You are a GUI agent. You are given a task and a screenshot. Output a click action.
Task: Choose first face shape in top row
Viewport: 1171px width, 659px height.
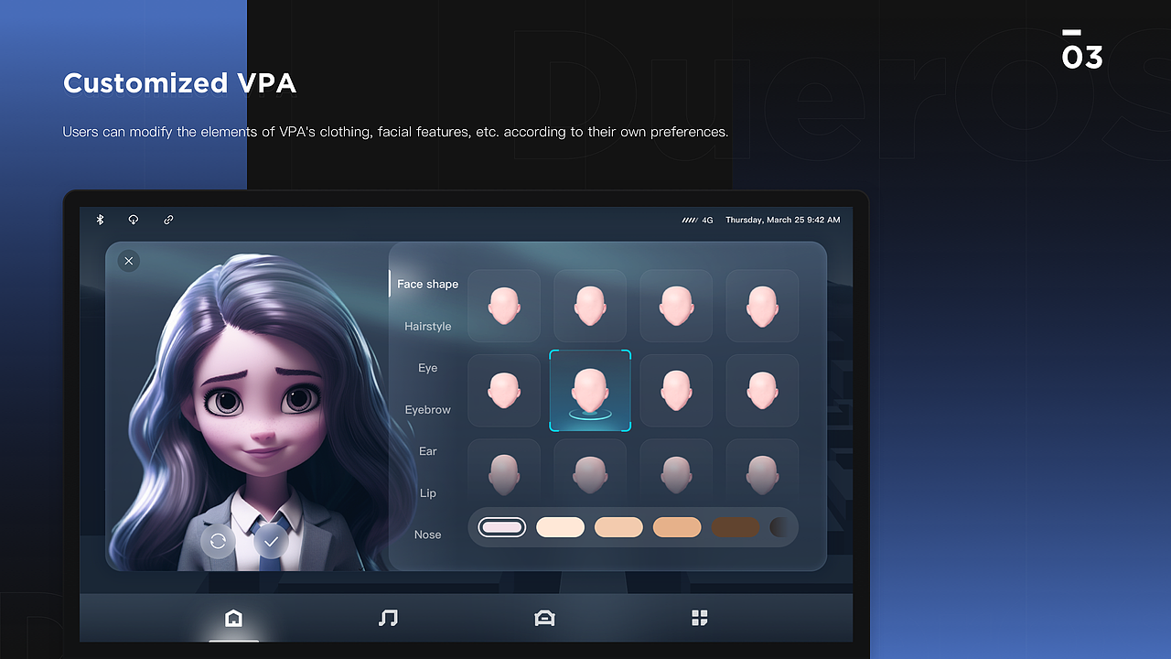click(504, 306)
